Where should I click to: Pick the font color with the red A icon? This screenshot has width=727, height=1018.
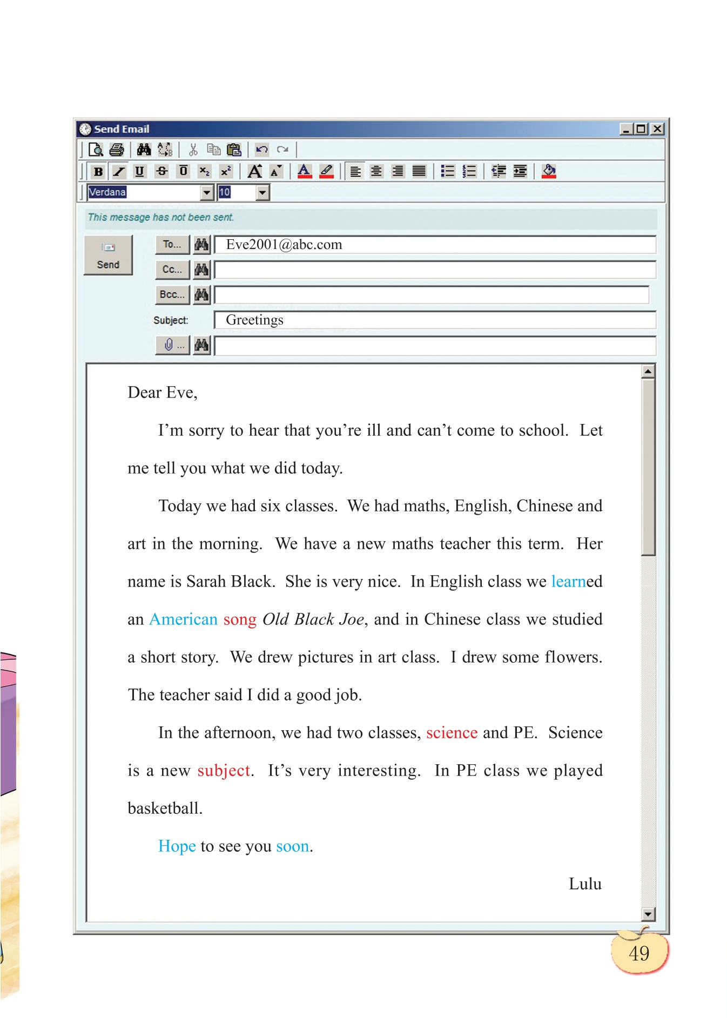tap(305, 172)
